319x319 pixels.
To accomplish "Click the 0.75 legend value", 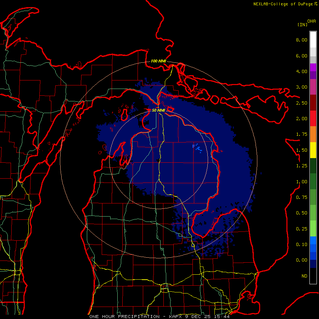I will pyautogui.click(x=302, y=197).
